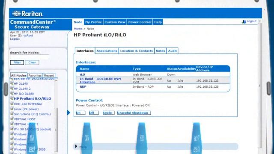Show the All Nodes list tab
The width and height of the screenshot is (274, 154).
coord(19,75)
